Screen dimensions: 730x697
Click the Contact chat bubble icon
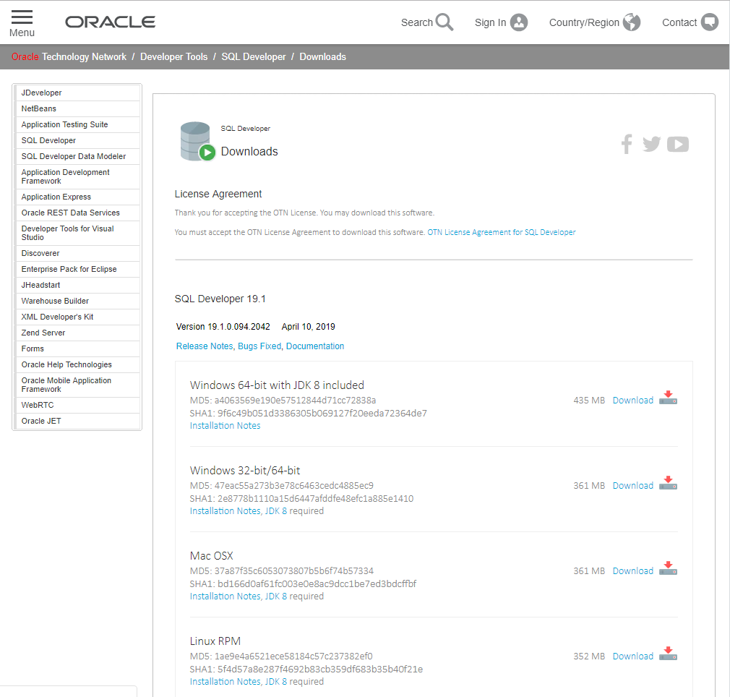tap(710, 22)
